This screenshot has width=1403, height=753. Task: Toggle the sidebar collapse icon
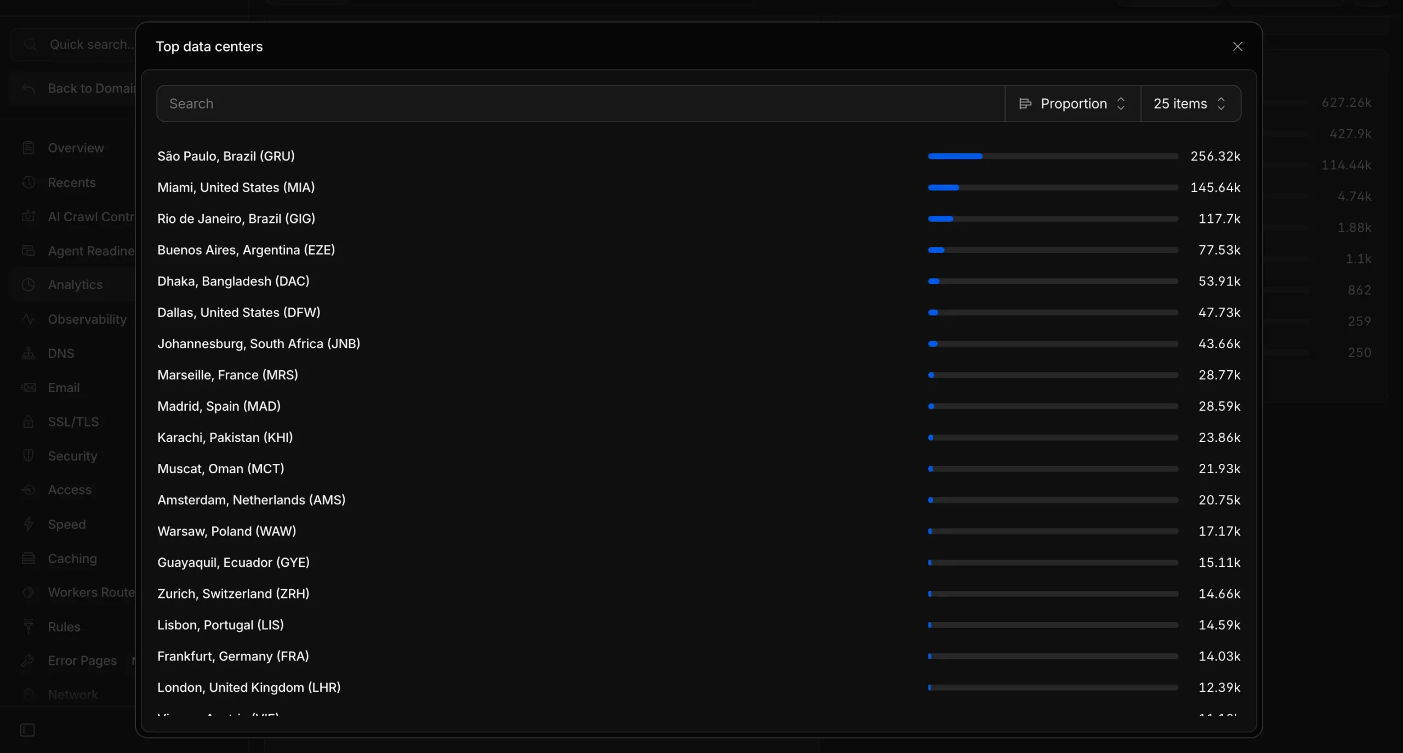(x=27, y=730)
